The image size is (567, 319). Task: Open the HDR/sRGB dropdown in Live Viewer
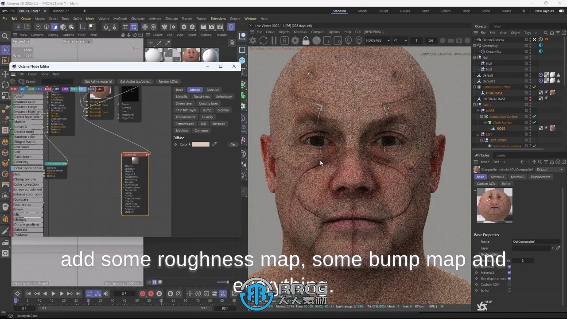point(378,40)
